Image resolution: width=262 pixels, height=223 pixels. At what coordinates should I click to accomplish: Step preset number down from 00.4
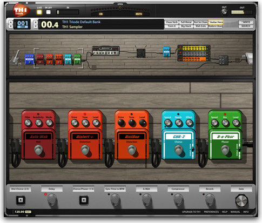[x=36, y=26]
